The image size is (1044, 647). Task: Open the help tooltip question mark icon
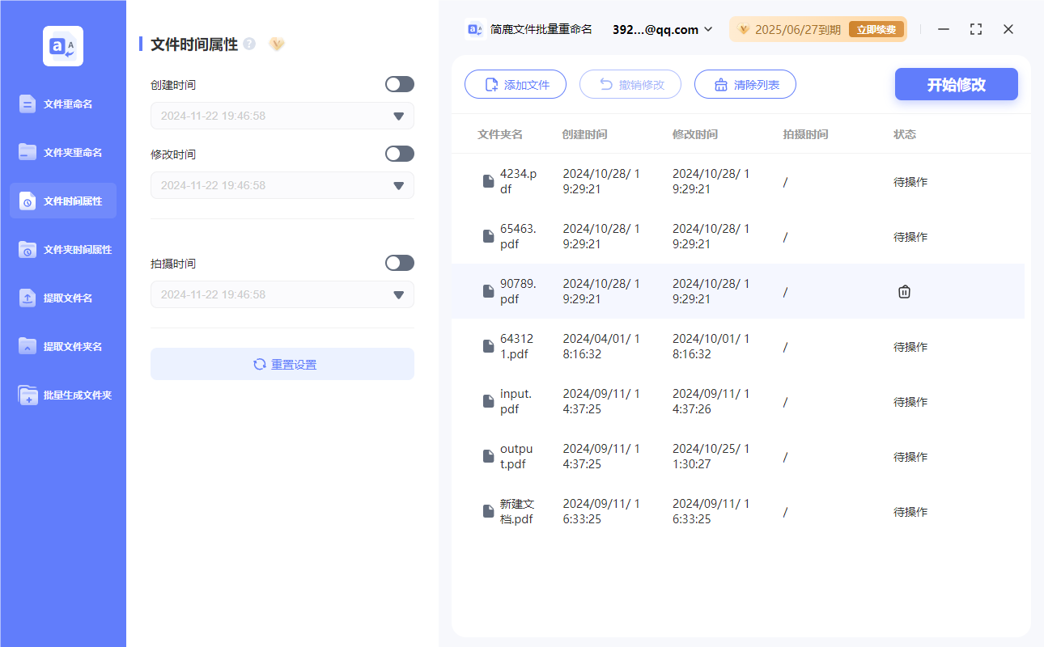[x=248, y=44]
